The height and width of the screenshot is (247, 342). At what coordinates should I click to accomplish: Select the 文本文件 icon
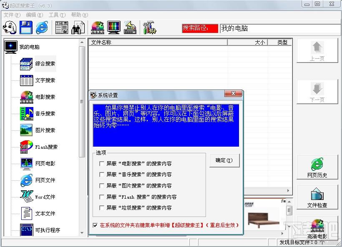click(26, 213)
